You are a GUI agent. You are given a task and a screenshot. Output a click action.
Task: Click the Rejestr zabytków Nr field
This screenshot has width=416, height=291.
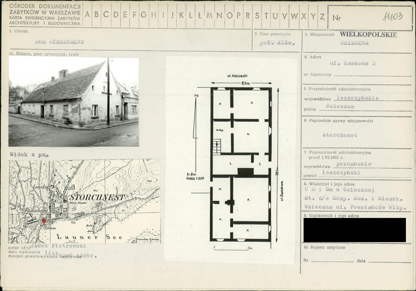tap(332, 261)
